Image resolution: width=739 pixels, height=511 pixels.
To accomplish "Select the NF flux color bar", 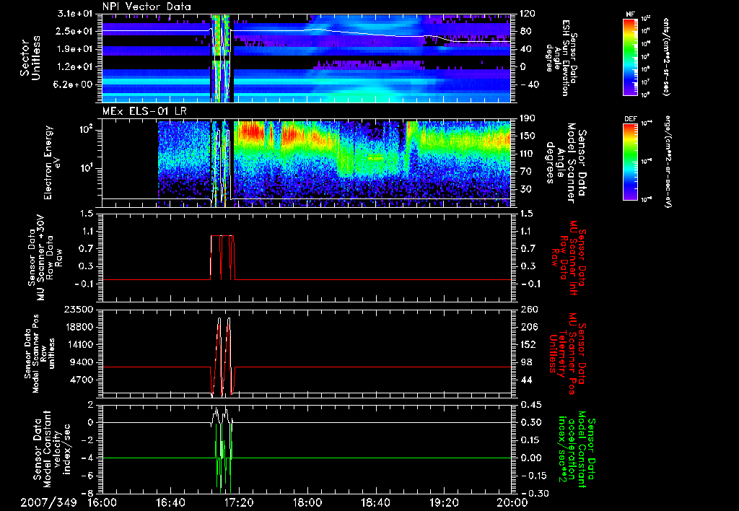I will pos(631,56).
